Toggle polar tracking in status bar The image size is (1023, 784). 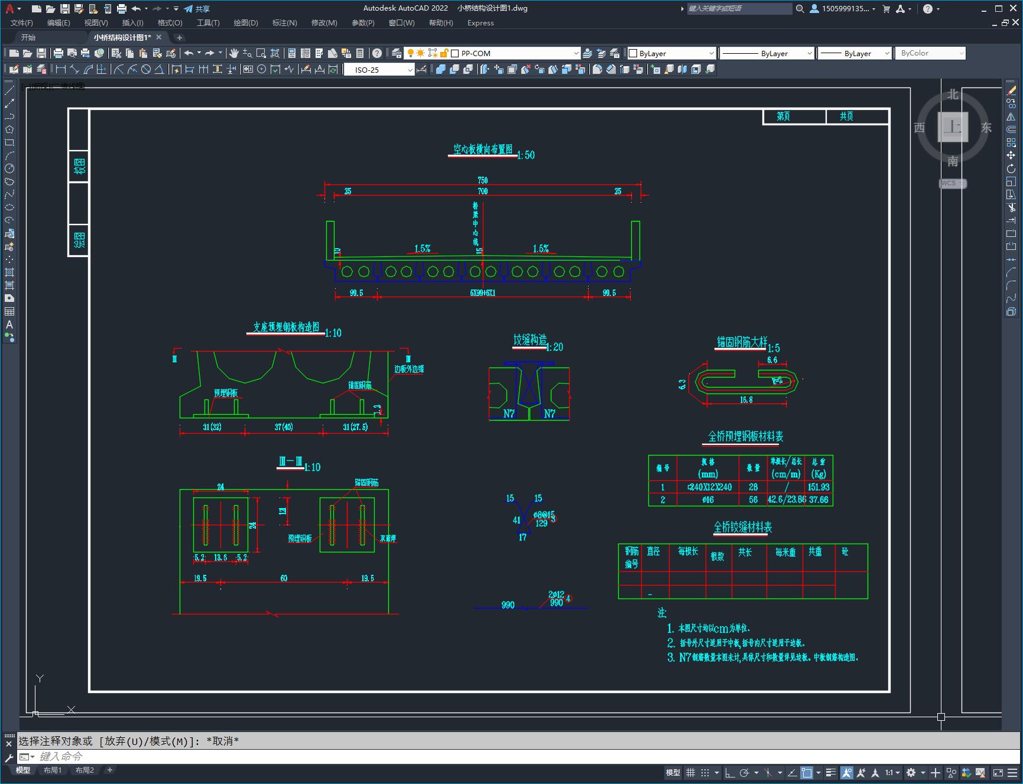coord(745,772)
